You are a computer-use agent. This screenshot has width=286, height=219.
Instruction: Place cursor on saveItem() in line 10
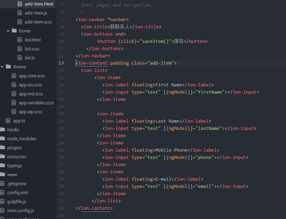coord(155,42)
